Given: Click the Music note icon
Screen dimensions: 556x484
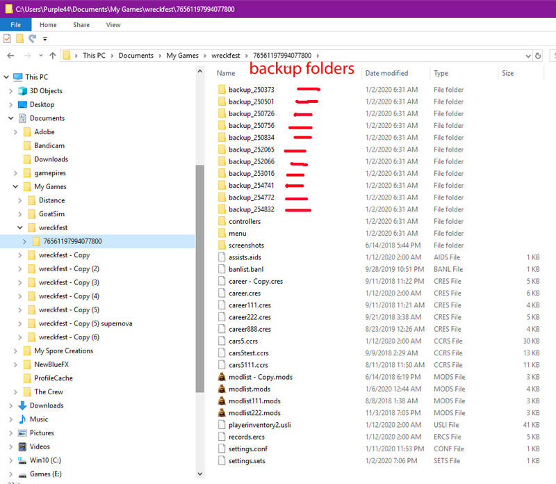Looking at the screenshot, I should pyautogui.click(x=22, y=419).
